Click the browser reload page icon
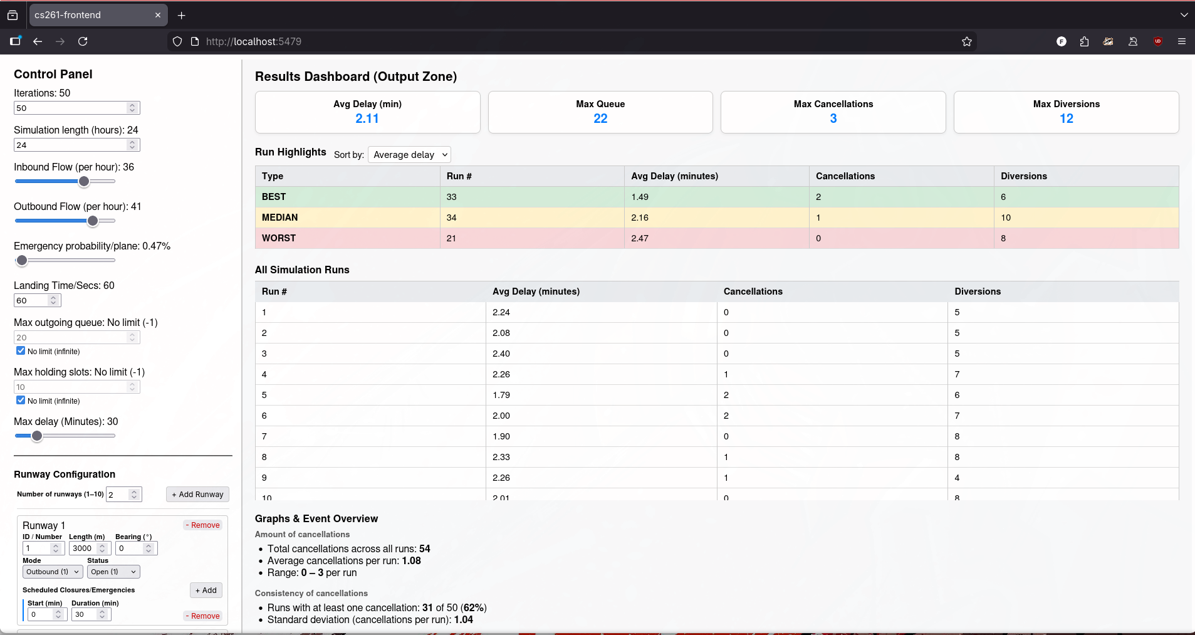Viewport: 1195px width, 635px height. pos(83,41)
